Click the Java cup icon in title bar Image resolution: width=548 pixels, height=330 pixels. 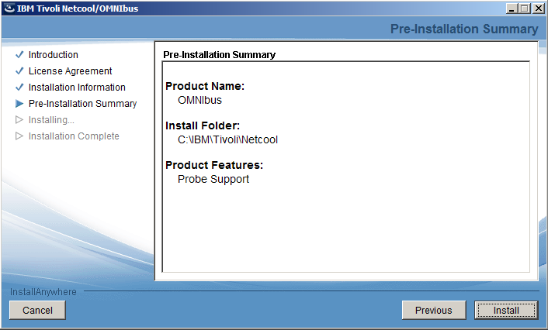(x=9, y=9)
